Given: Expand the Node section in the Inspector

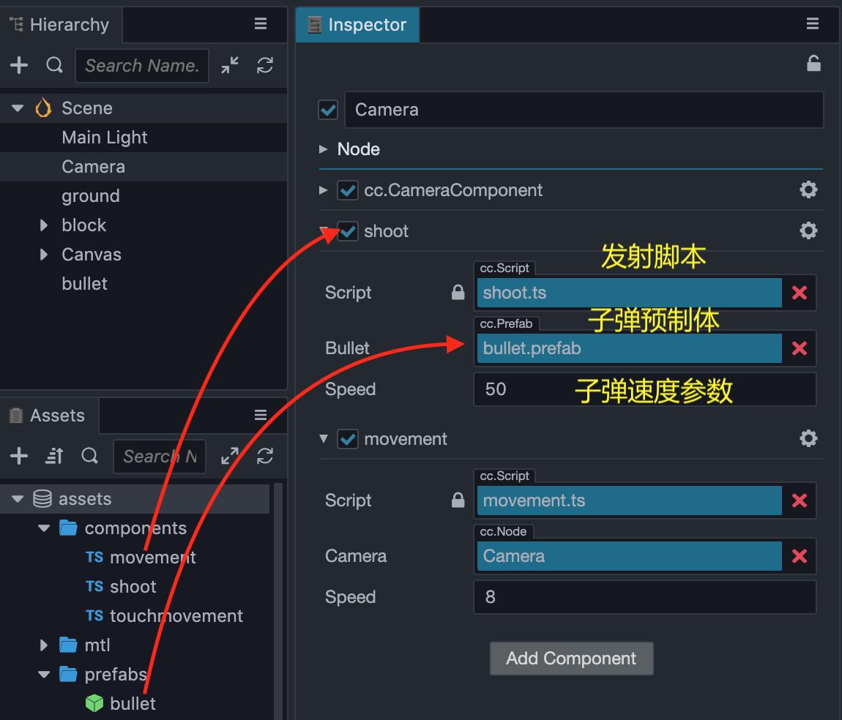Looking at the screenshot, I should (x=323, y=149).
